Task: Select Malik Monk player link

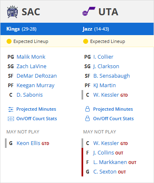Action: 31,57
